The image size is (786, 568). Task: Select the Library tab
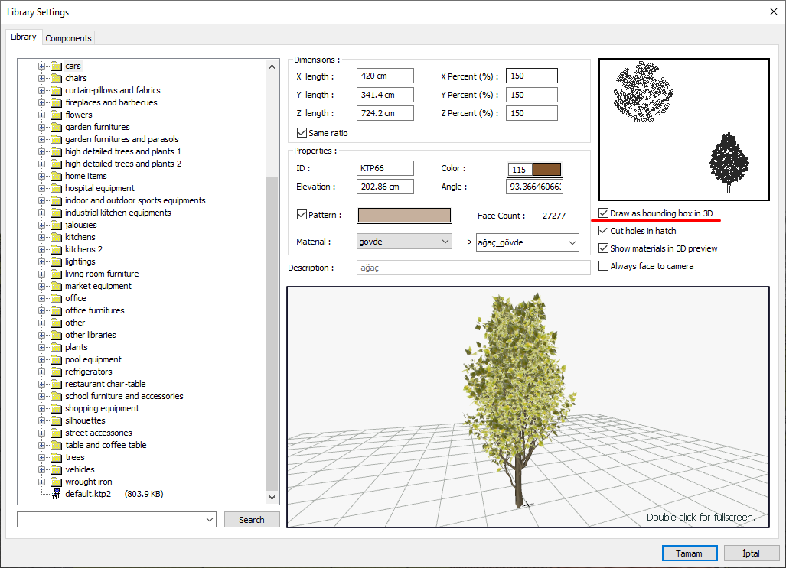[23, 37]
